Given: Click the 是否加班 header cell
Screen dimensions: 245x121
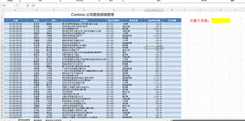Looking at the screenshot, I should coord(172,20).
